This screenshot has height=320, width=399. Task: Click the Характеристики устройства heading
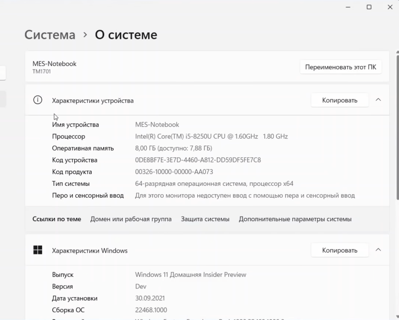point(93,101)
